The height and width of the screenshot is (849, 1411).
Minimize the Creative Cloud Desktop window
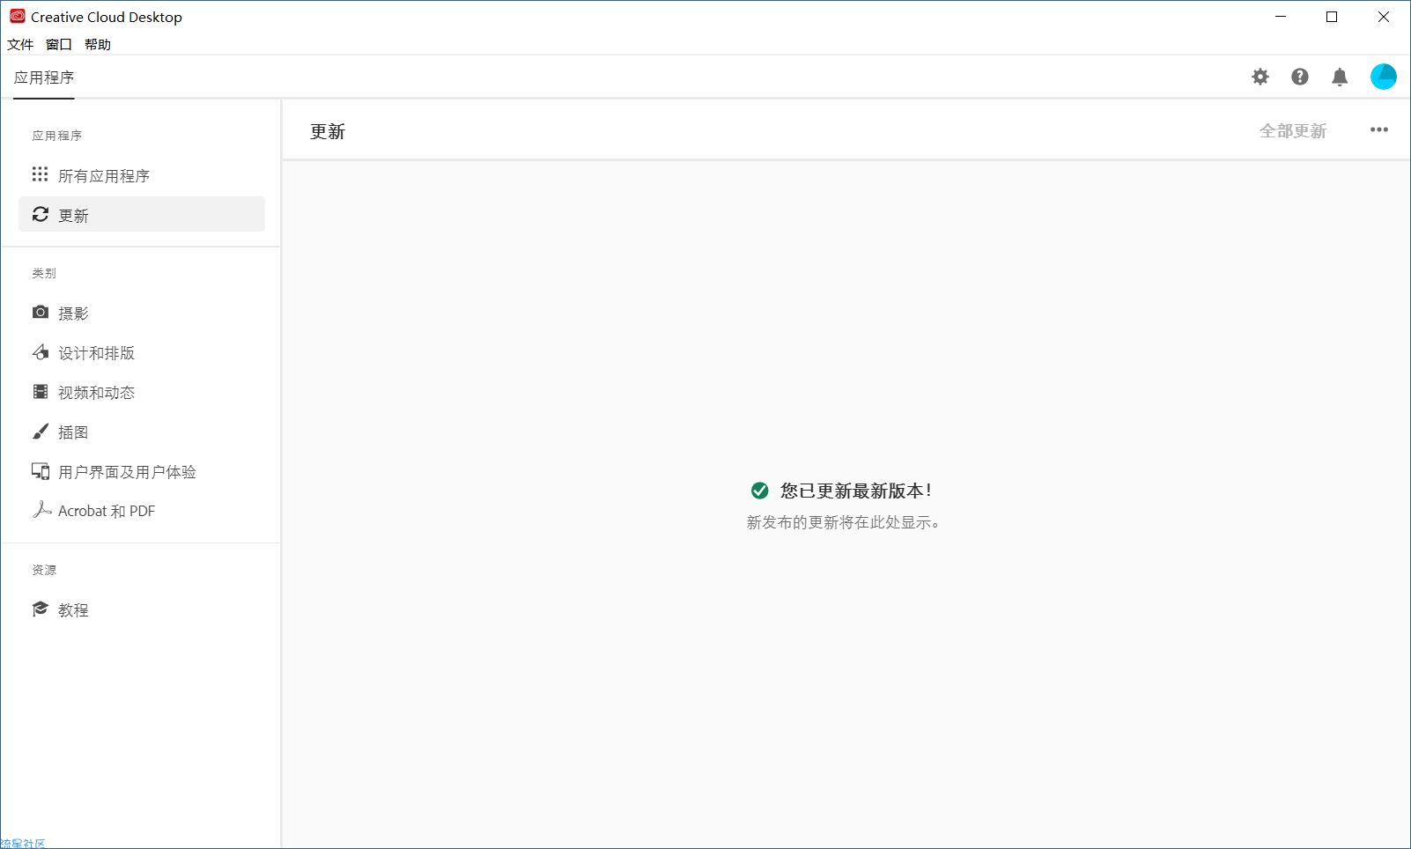click(1281, 17)
